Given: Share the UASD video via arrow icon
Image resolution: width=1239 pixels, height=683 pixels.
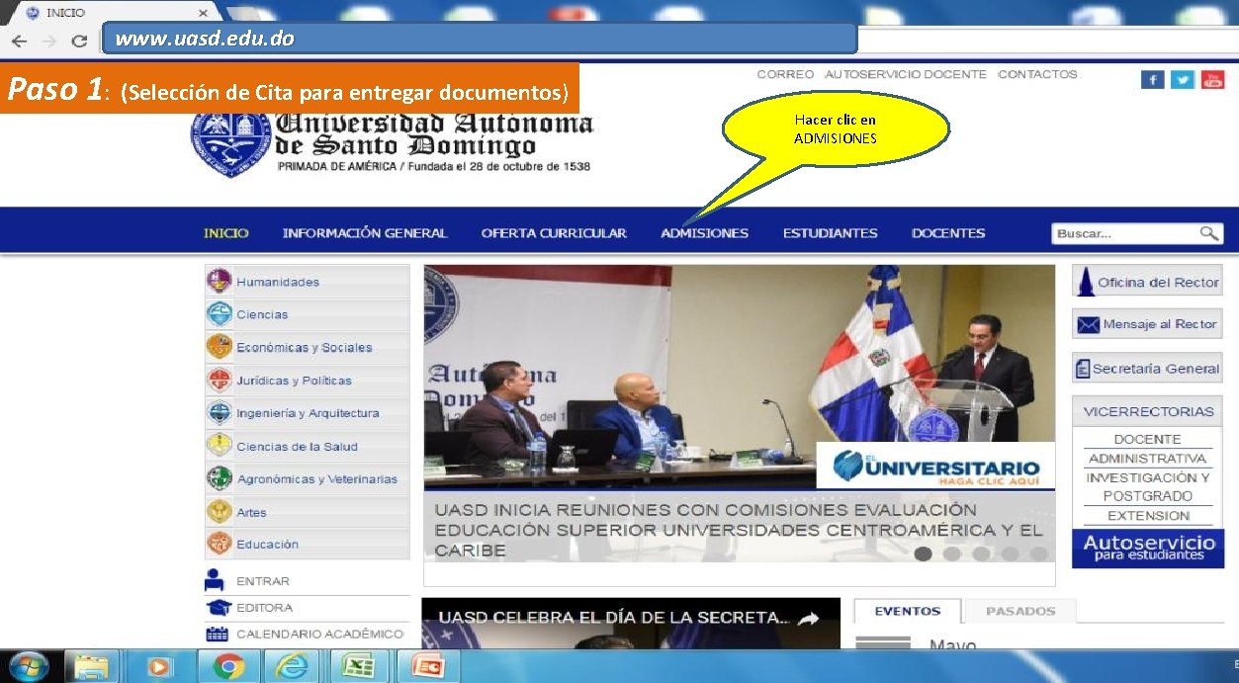Looking at the screenshot, I should [x=808, y=619].
